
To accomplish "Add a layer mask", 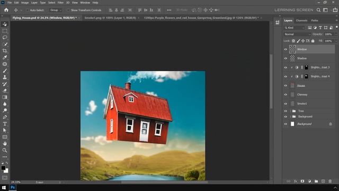I will [x=302, y=181].
